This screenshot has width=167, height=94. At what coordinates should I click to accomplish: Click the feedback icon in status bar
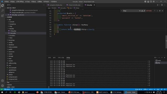click(x=162, y=89)
